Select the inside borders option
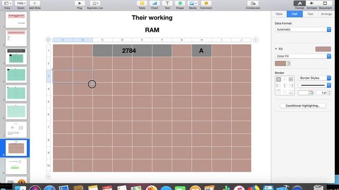 [284, 79]
